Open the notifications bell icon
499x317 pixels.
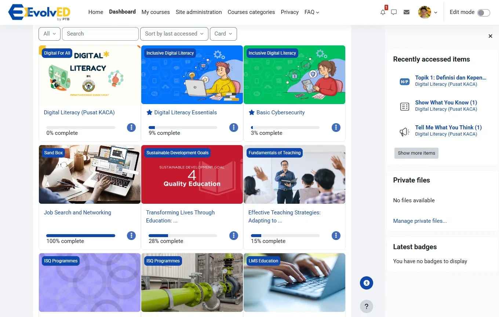(x=383, y=12)
